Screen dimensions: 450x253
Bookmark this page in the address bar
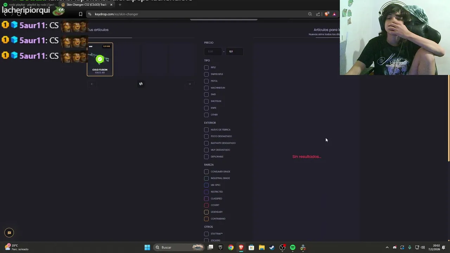coord(81,14)
